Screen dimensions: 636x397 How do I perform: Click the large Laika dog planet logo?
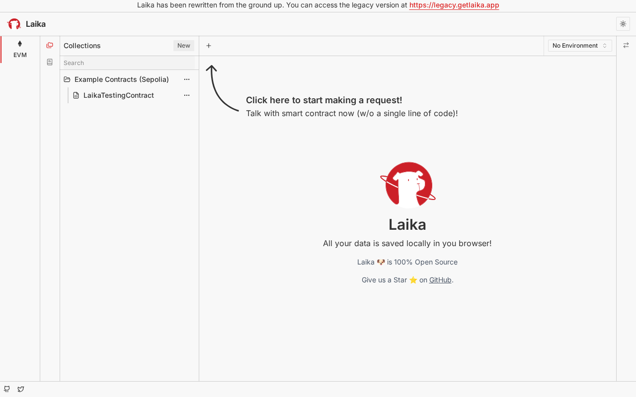coord(408,184)
